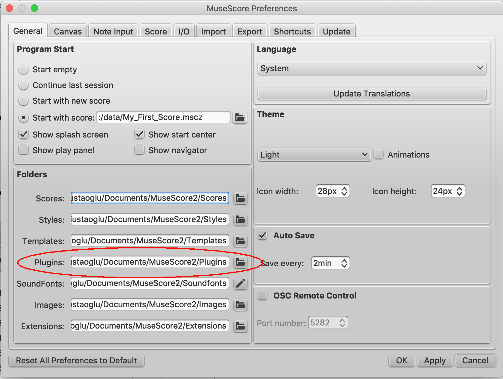Click the Cancel button
The width and height of the screenshot is (503, 379).
point(475,361)
